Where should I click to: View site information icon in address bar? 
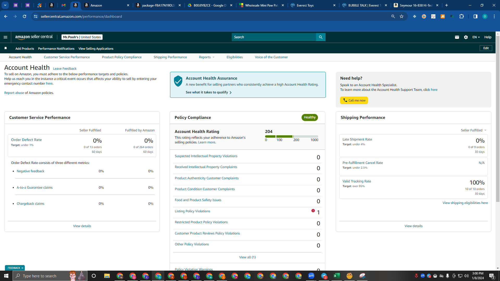click(36, 16)
